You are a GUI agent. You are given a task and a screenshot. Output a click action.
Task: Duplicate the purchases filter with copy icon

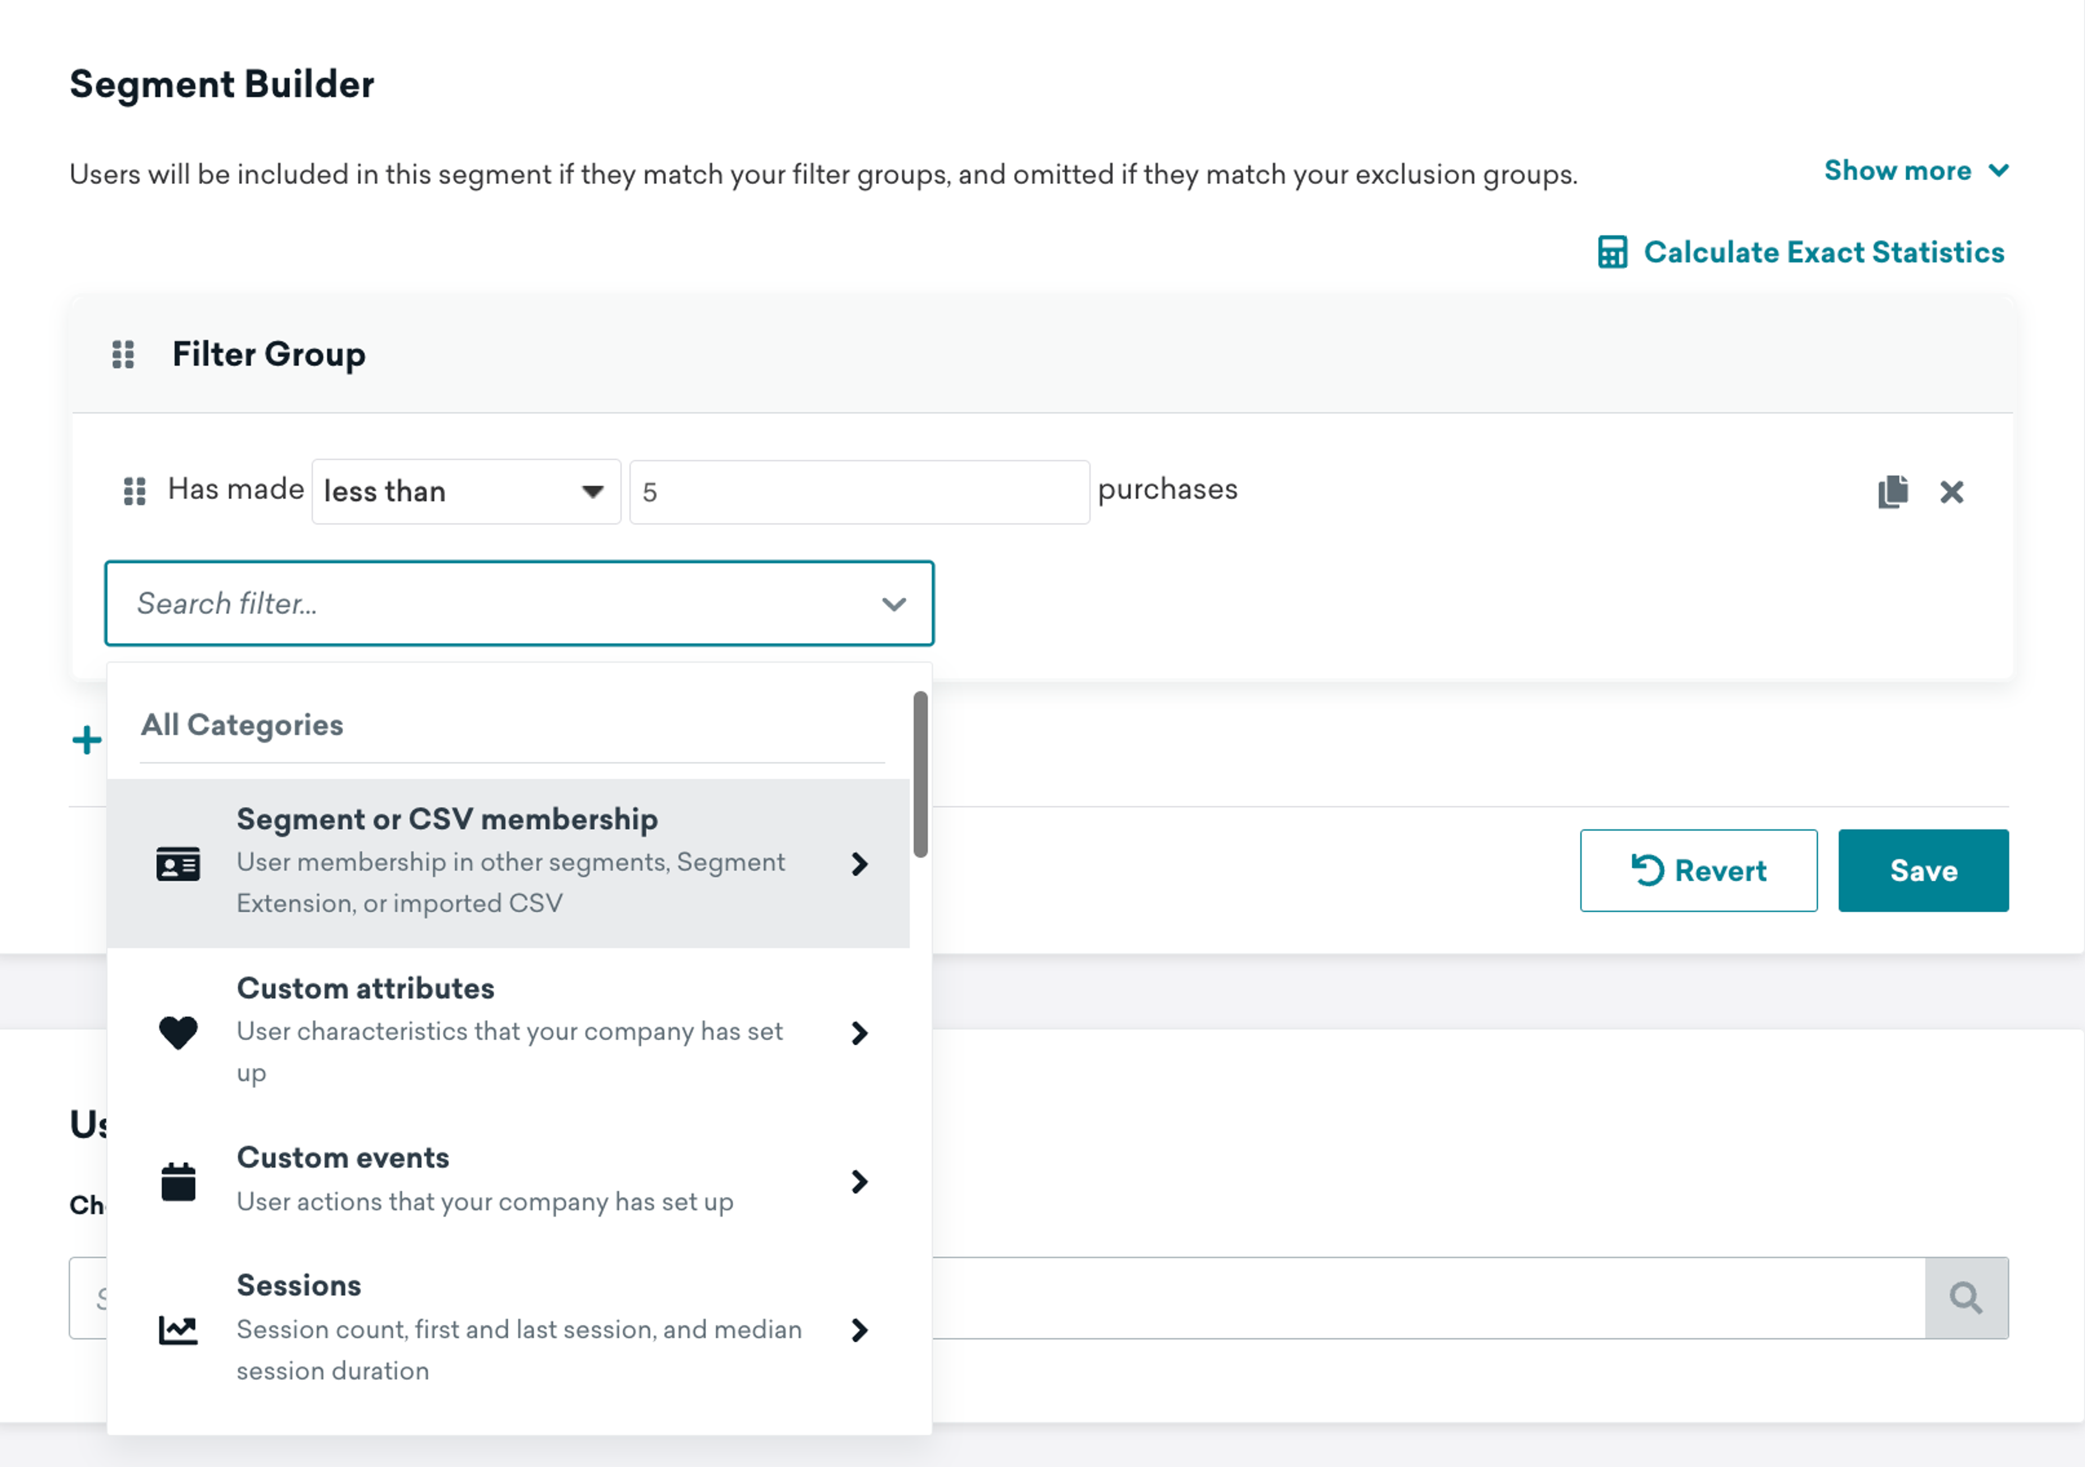[x=1892, y=491]
